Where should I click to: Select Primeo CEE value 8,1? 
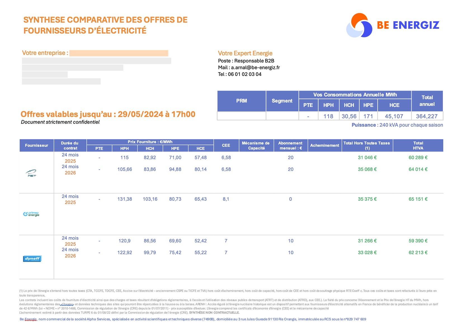pyautogui.click(x=226, y=199)
